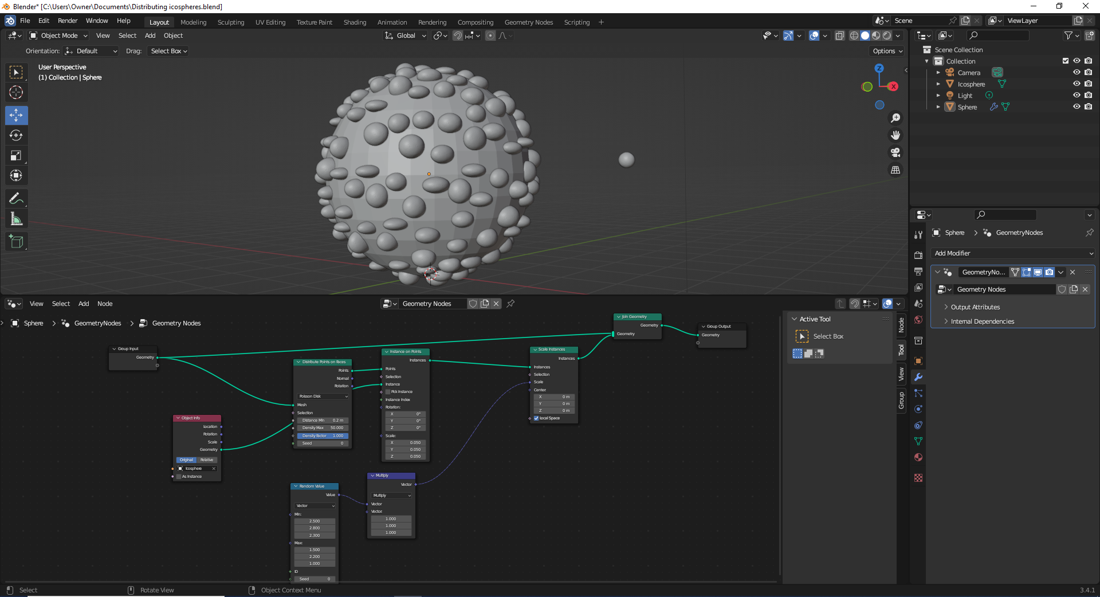
Task: Click the outliner search field
Action: 998,36
